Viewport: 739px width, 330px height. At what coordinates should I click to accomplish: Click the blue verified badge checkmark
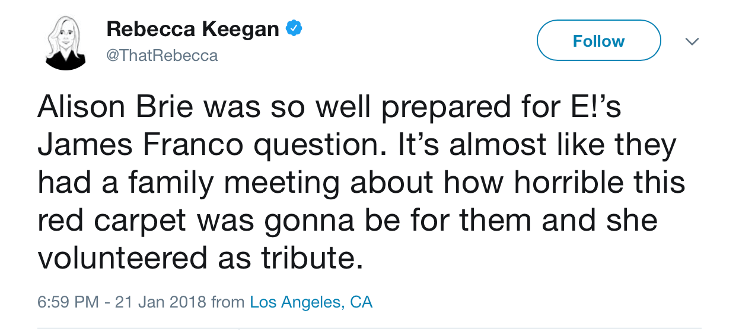click(294, 28)
